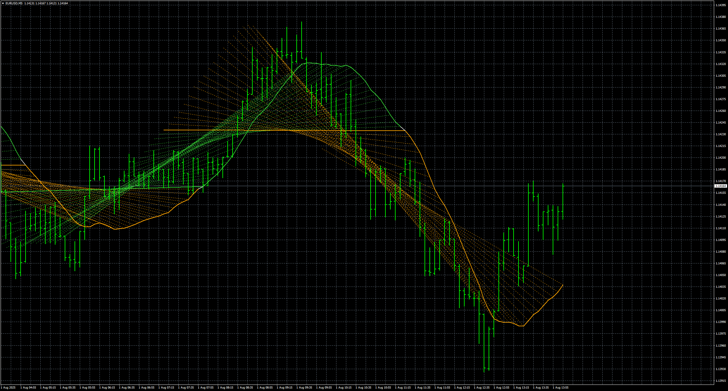Click the 1.14200 price axis label

tap(721, 158)
